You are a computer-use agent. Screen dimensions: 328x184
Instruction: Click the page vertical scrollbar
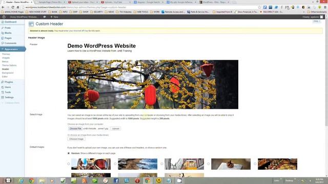[x=326, y=73]
